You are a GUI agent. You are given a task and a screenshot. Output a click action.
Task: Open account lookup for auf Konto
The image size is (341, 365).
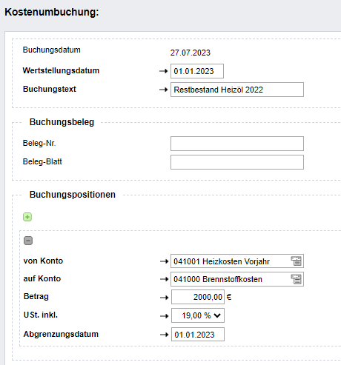point(296,279)
